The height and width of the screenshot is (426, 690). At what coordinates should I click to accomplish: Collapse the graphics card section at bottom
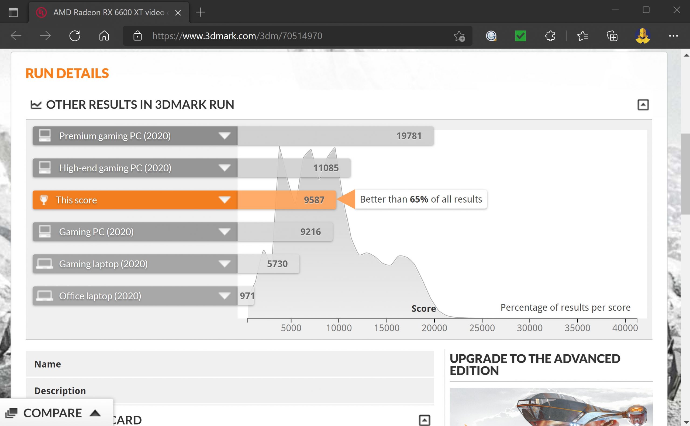pos(424,420)
